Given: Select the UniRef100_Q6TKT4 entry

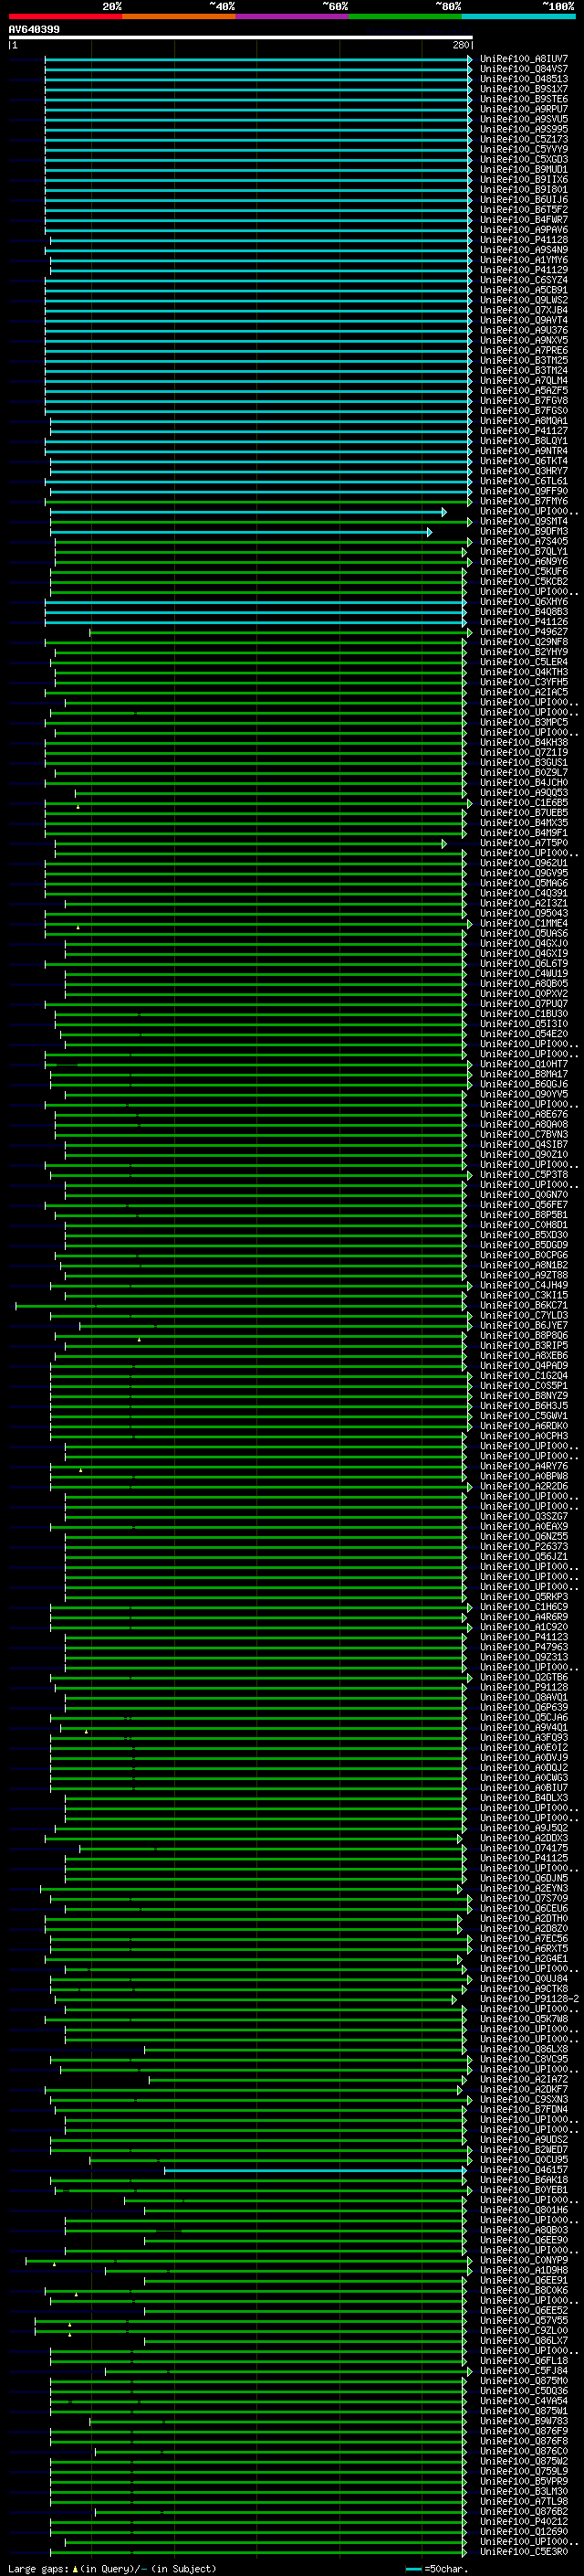Looking at the screenshot, I should point(524,461).
